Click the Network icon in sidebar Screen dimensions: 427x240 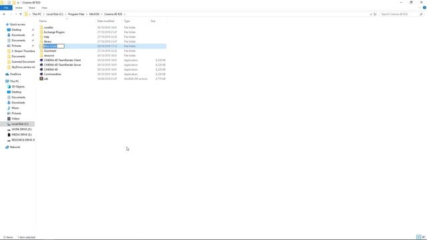point(7,147)
